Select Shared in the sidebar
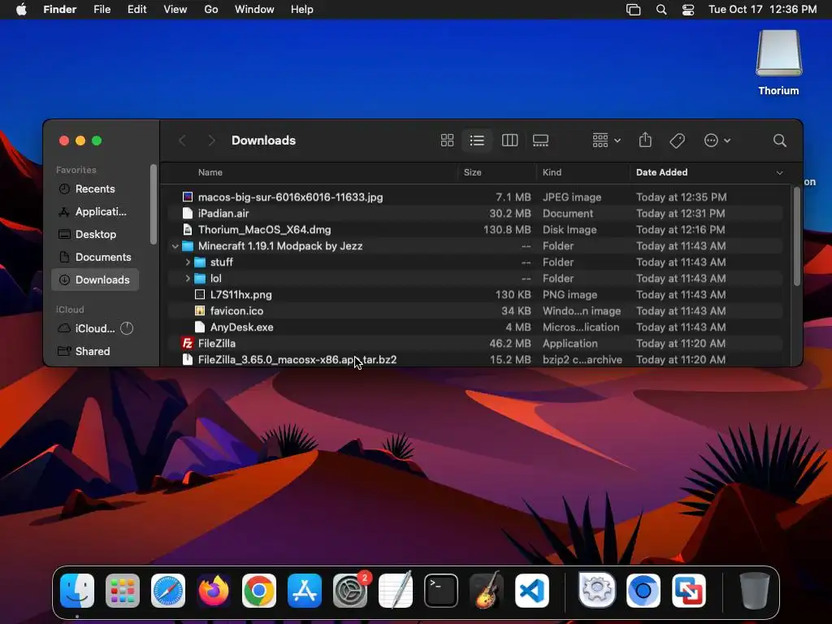The image size is (832, 624). pyautogui.click(x=95, y=351)
